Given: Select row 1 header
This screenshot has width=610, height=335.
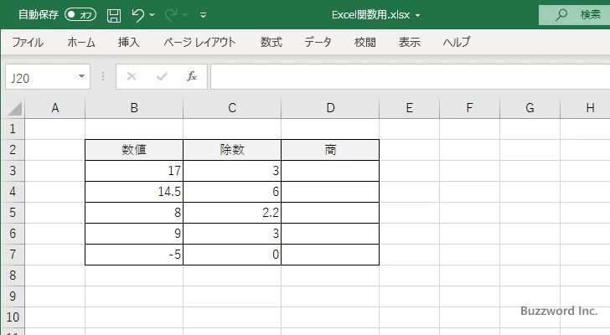Looking at the screenshot, I should point(13,129).
